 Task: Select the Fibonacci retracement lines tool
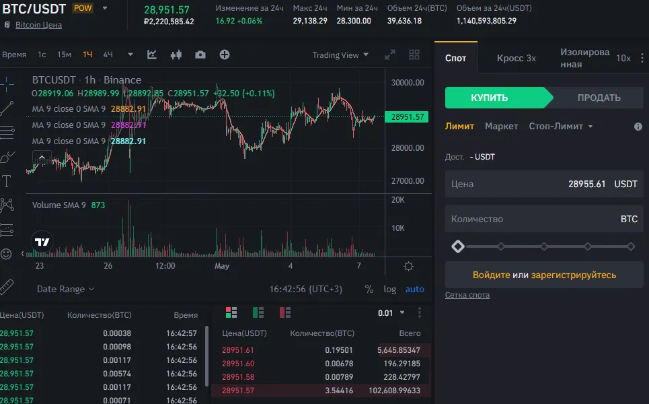[x=7, y=132]
